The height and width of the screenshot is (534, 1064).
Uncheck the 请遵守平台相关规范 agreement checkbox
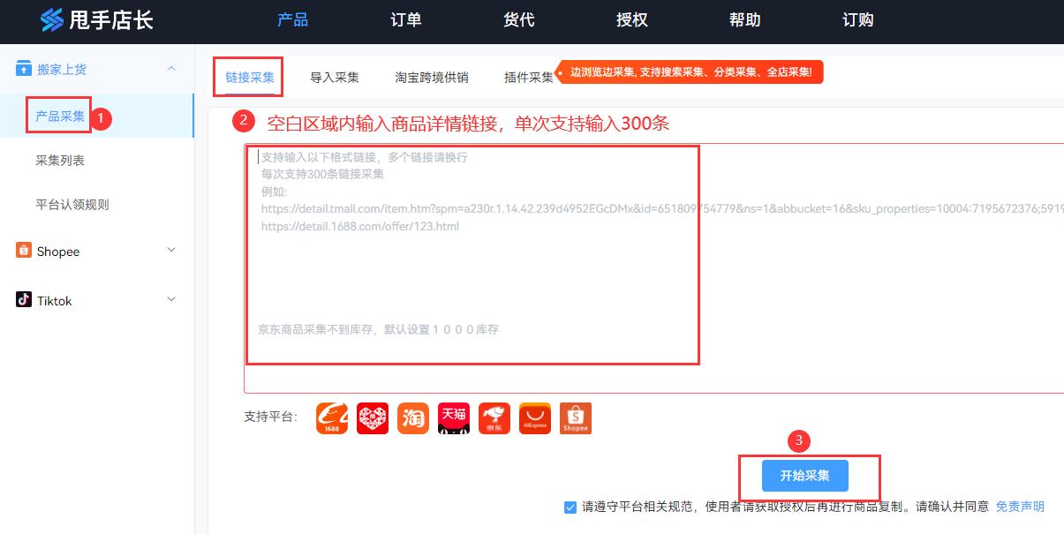pos(570,507)
